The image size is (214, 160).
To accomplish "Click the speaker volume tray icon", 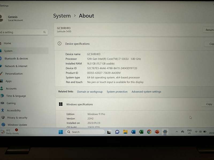I will point(200,132).
